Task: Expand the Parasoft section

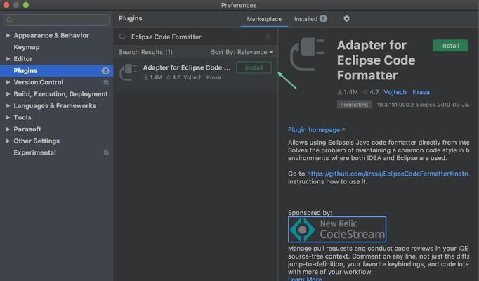Action: (8, 129)
